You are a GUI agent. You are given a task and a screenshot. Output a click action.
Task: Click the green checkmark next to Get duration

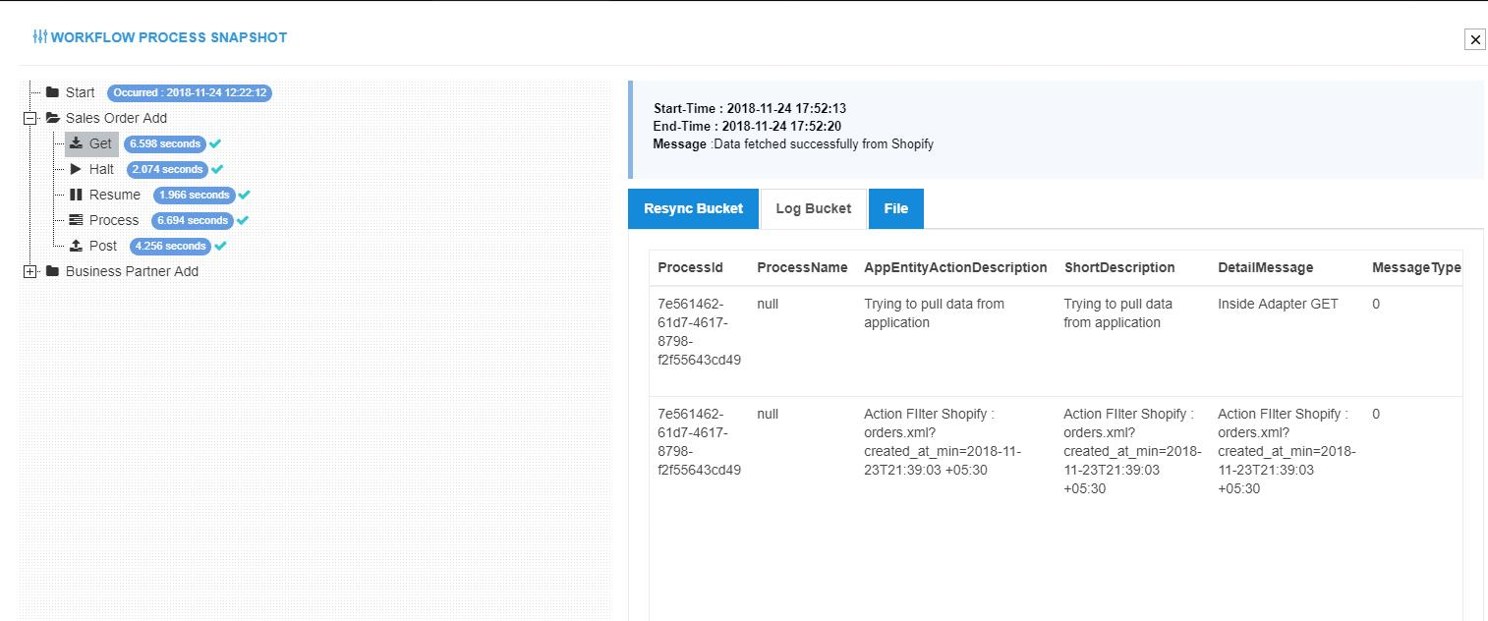215,143
